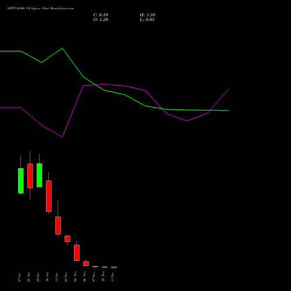291x291 pixels.
Task: Select the small red candlestick above 03 Nov
Action: point(68,239)
